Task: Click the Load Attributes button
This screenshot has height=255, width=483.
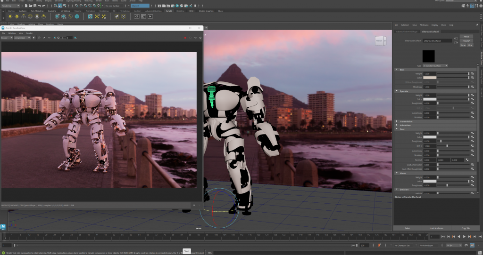Action: tap(436, 228)
